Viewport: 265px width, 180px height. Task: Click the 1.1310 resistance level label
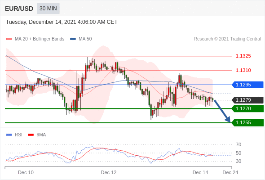(x=243, y=70)
